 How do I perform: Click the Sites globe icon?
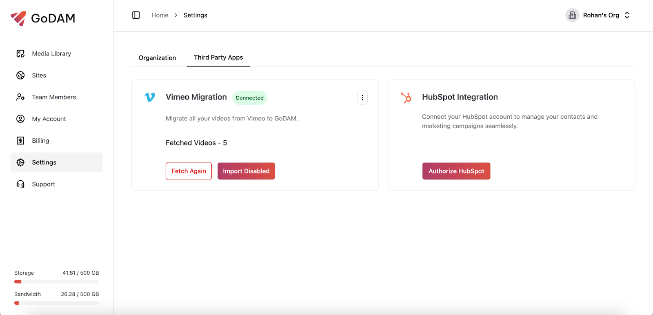pos(20,75)
